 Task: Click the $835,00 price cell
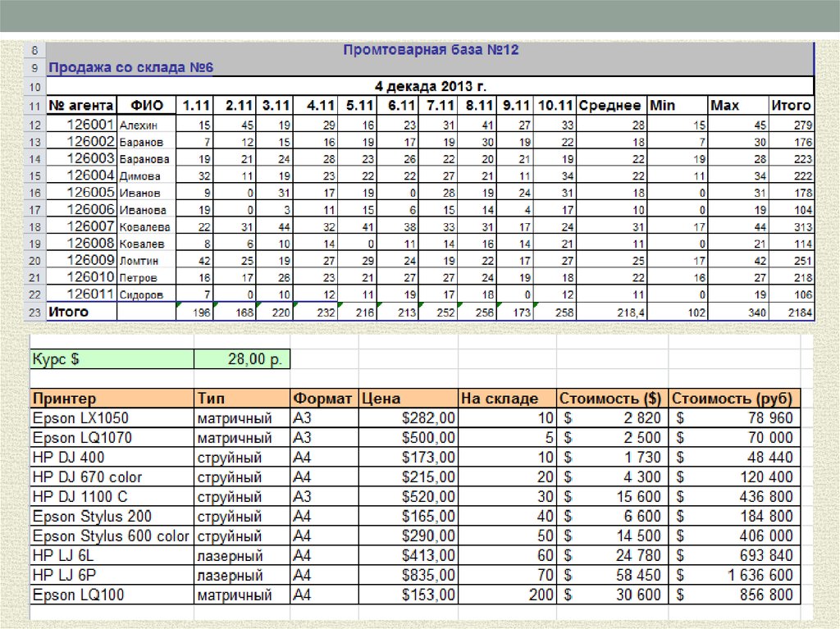tap(408, 576)
